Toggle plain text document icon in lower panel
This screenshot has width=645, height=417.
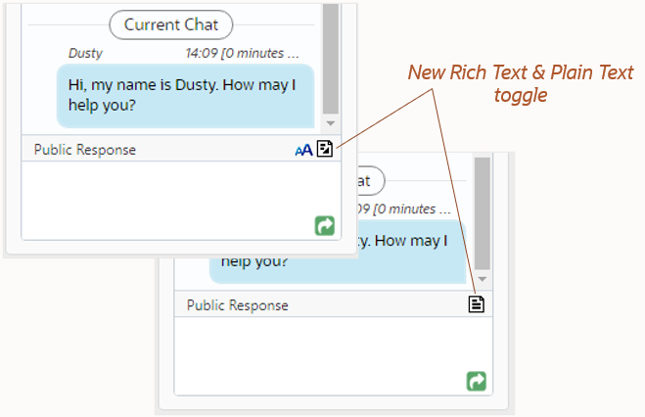[x=477, y=303]
